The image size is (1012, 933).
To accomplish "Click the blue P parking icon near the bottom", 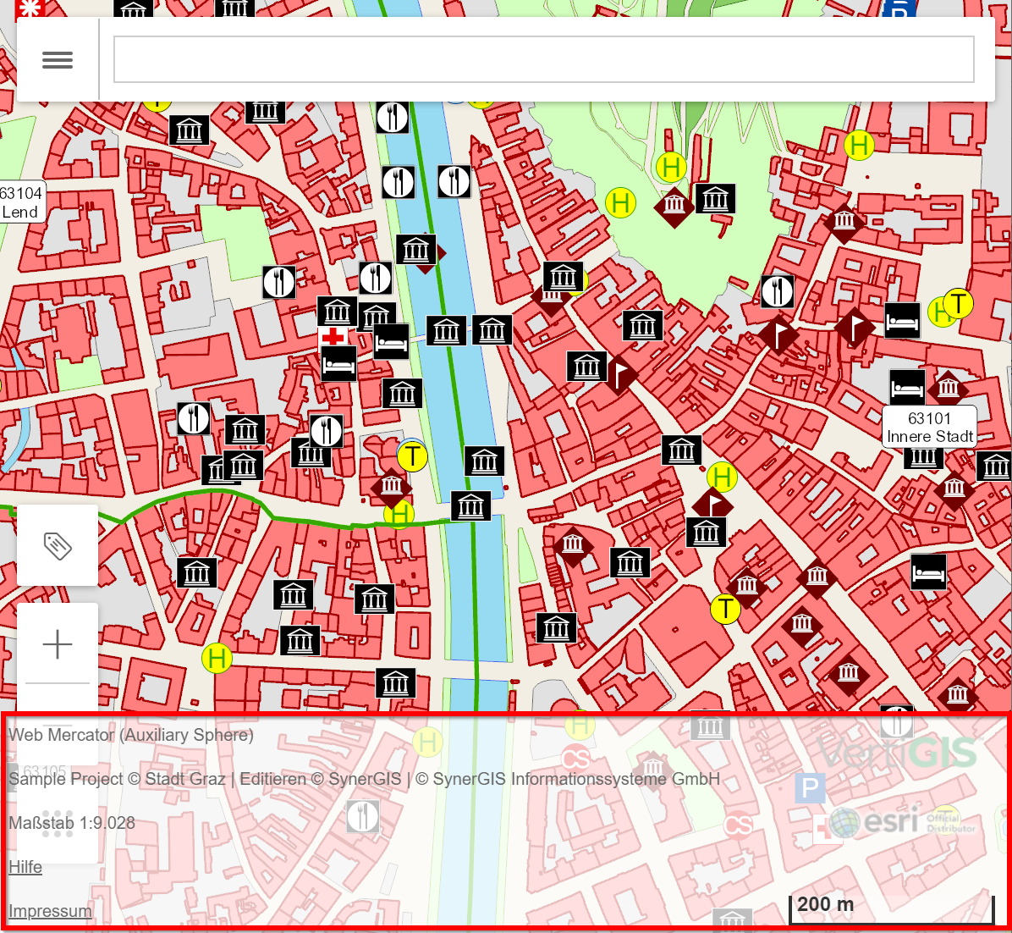I will (809, 787).
